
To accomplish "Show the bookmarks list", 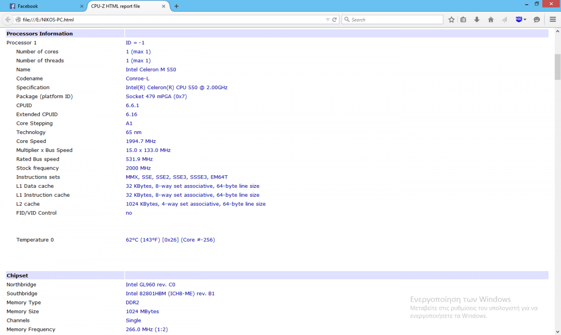I will click(x=463, y=20).
